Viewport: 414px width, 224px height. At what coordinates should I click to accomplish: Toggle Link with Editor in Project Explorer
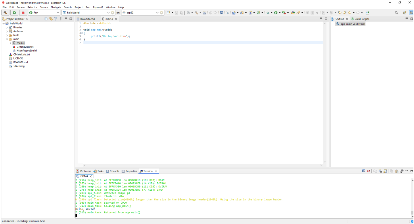click(x=51, y=19)
